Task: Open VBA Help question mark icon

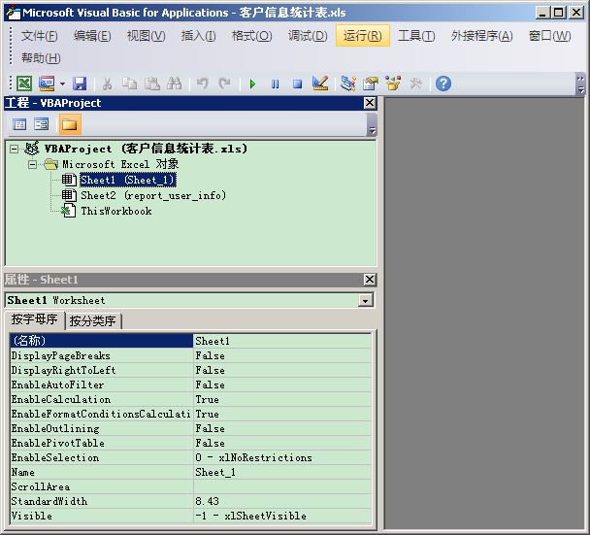Action: tap(443, 84)
